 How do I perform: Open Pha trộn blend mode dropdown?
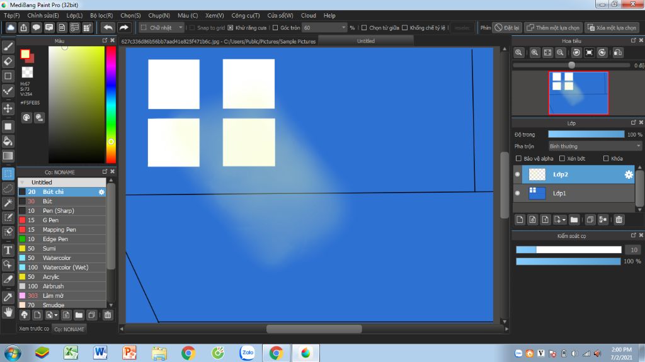(x=595, y=147)
